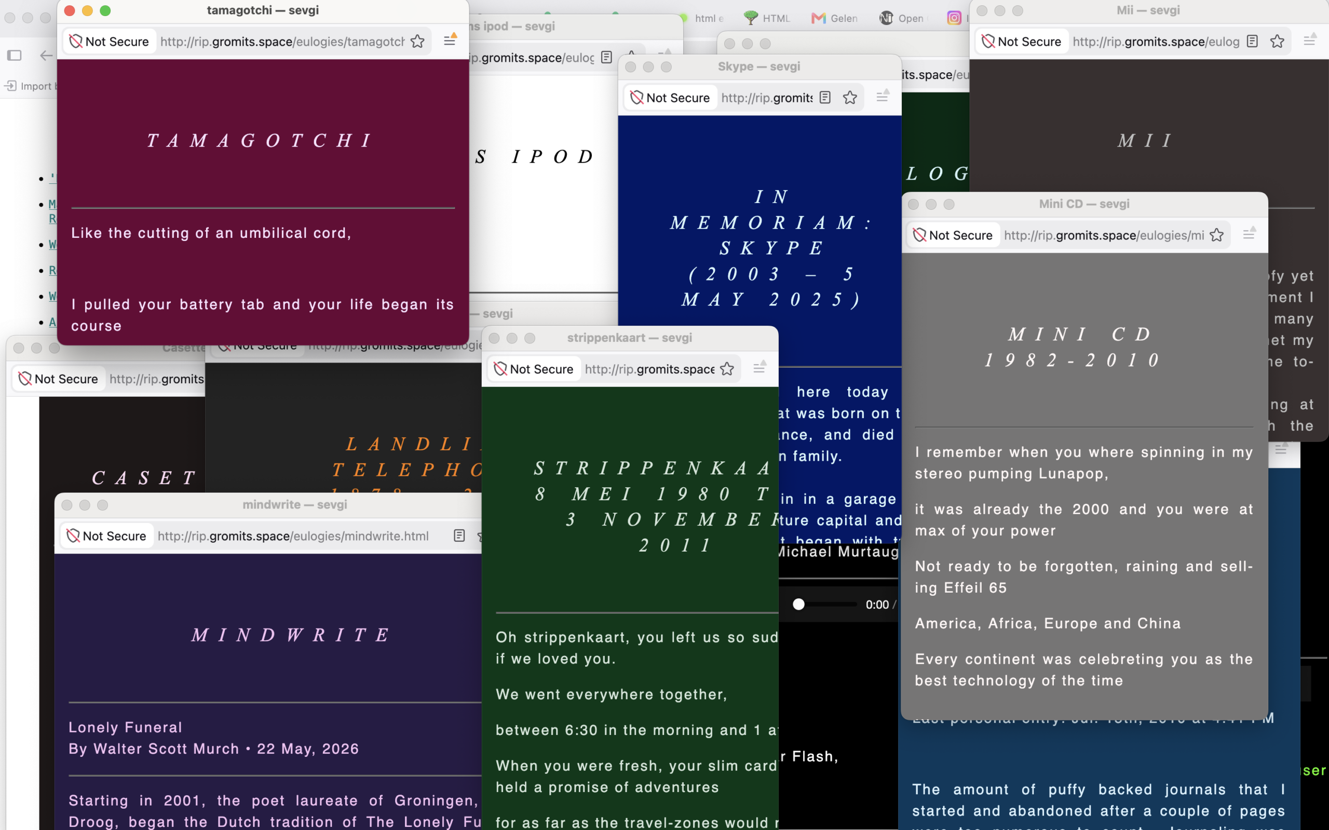
Task: Toggle reader view in the ipod window
Action: (x=606, y=57)
